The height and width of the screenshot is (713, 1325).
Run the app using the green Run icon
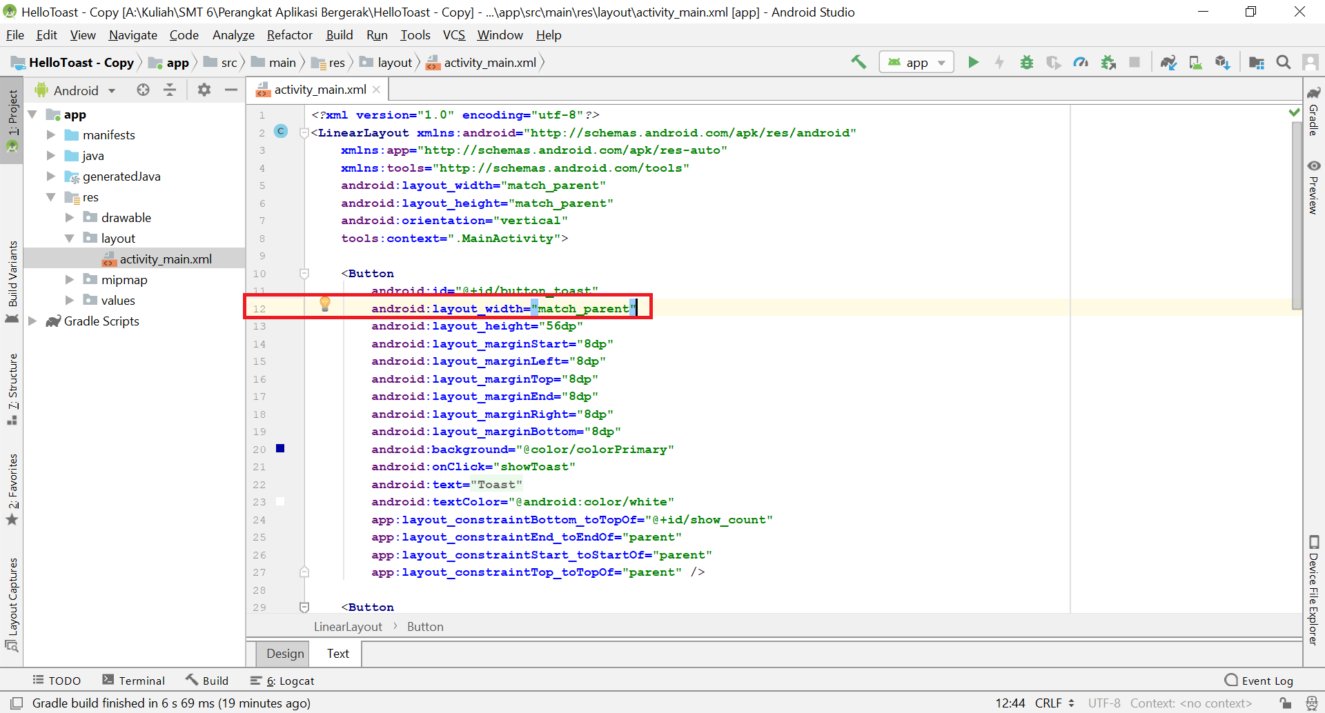coord(973,62)
